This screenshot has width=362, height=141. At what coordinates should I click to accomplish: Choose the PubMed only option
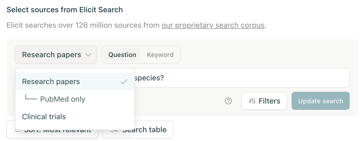(x=63, y=99)
